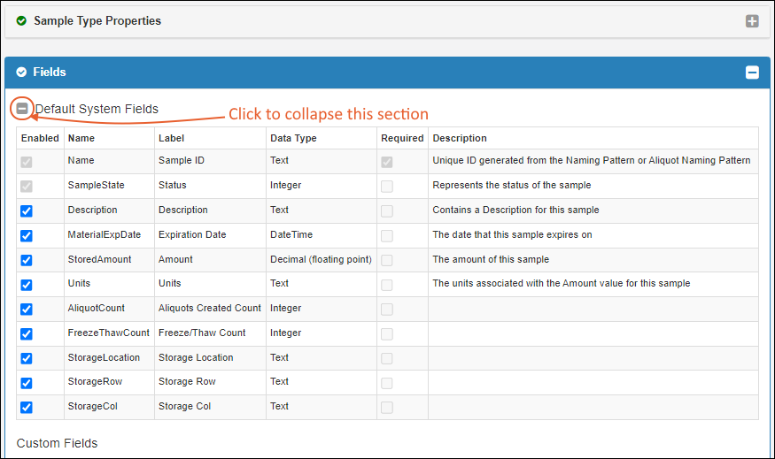Uncheck Enabled for MaterialExpDate
Screen dimensions: 775x459
pyautogui.click(x=27, y=236)
